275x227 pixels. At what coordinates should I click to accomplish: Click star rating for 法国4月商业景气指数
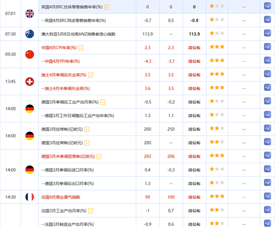click(x=217, y=196)
